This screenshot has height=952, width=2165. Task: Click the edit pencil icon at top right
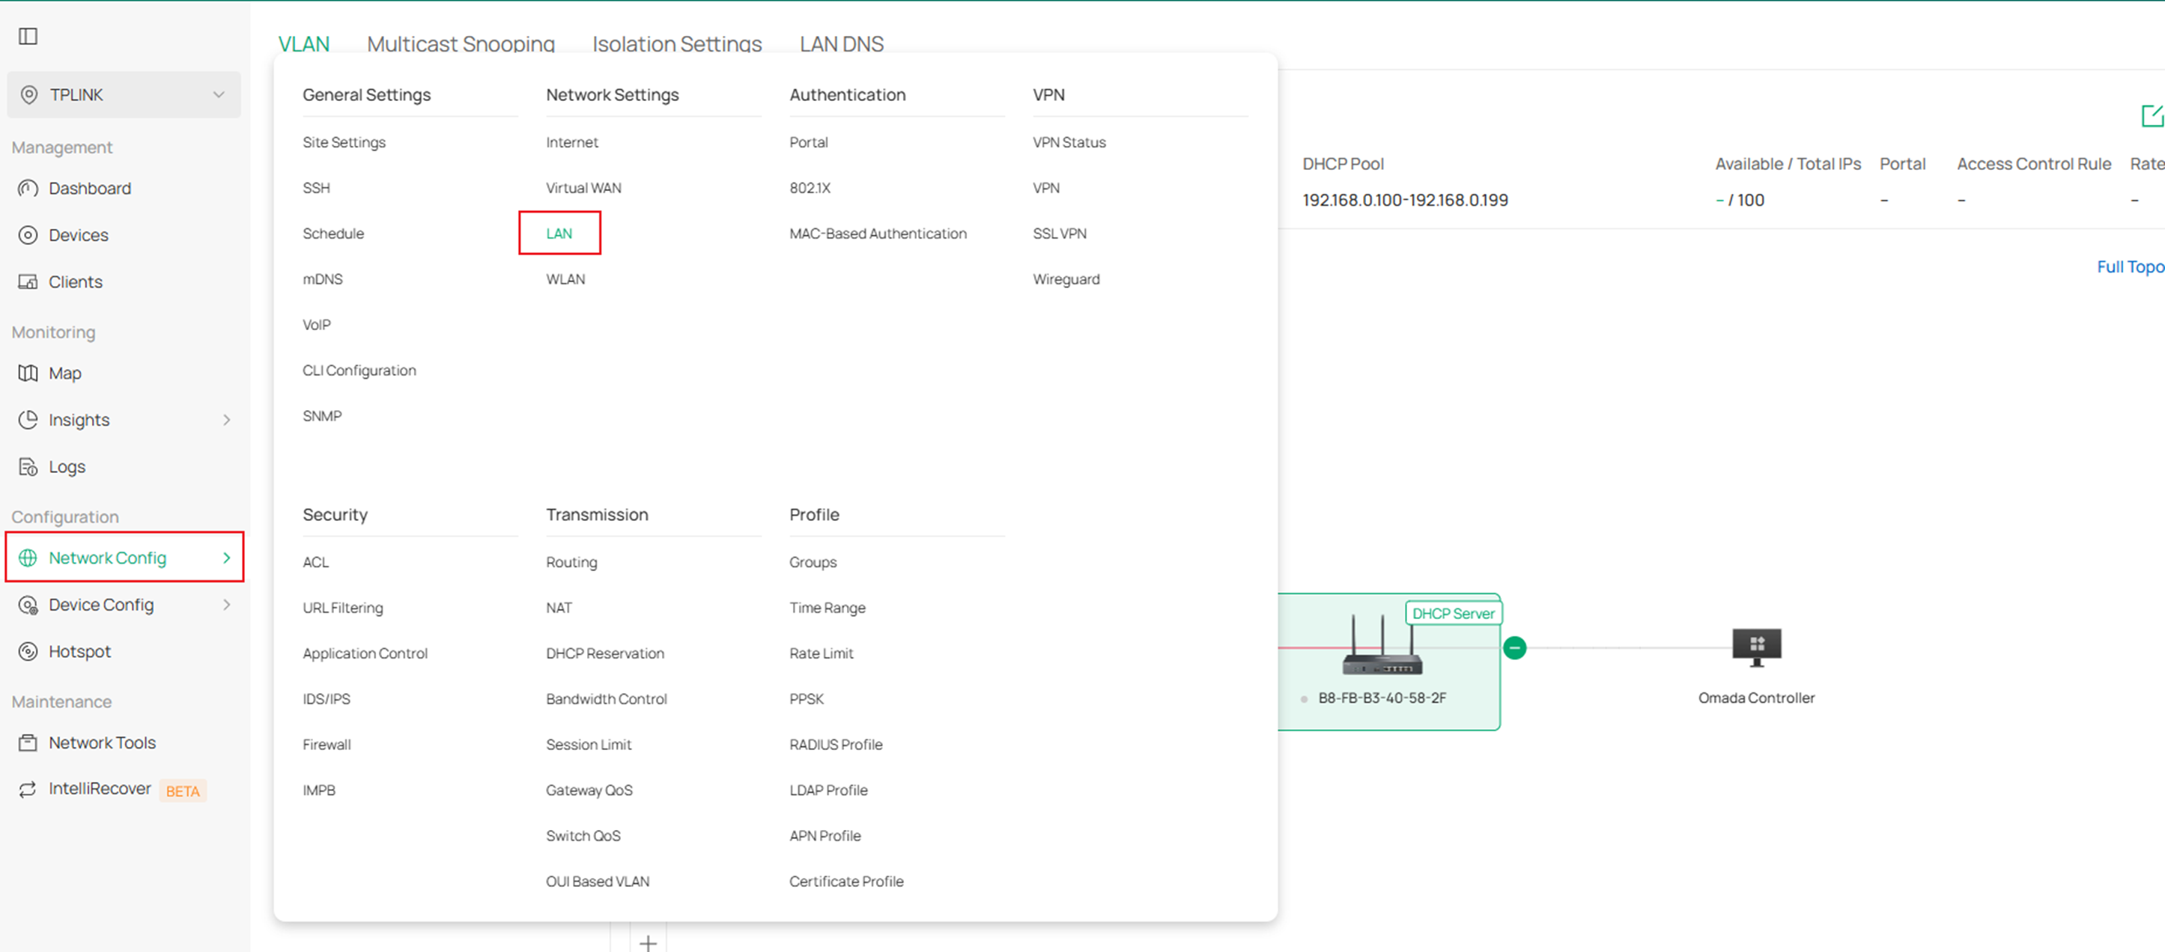click(x=2152, y=117)
